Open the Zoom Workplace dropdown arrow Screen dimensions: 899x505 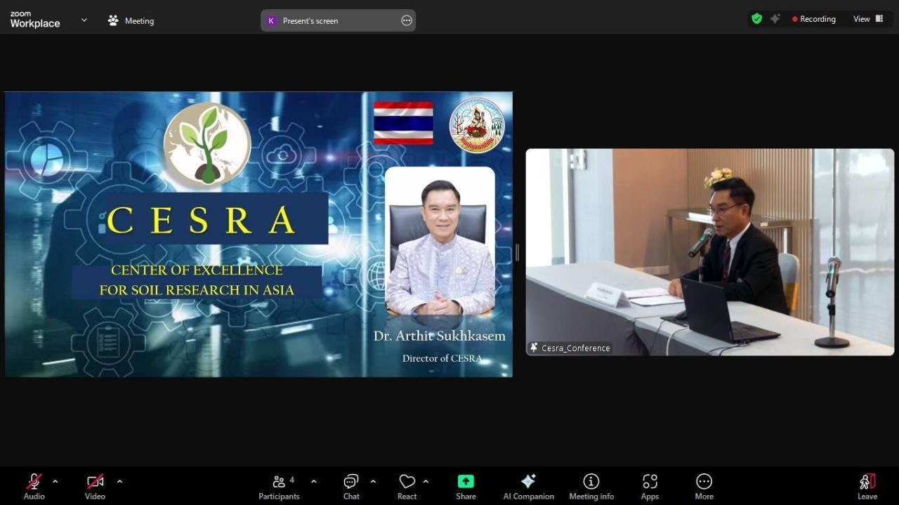pyautogui.click(x=84, y=20)
